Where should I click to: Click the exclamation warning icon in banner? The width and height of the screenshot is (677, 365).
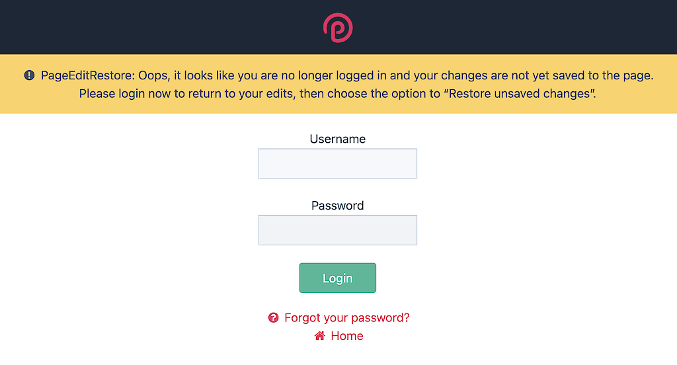pos(29,75)
